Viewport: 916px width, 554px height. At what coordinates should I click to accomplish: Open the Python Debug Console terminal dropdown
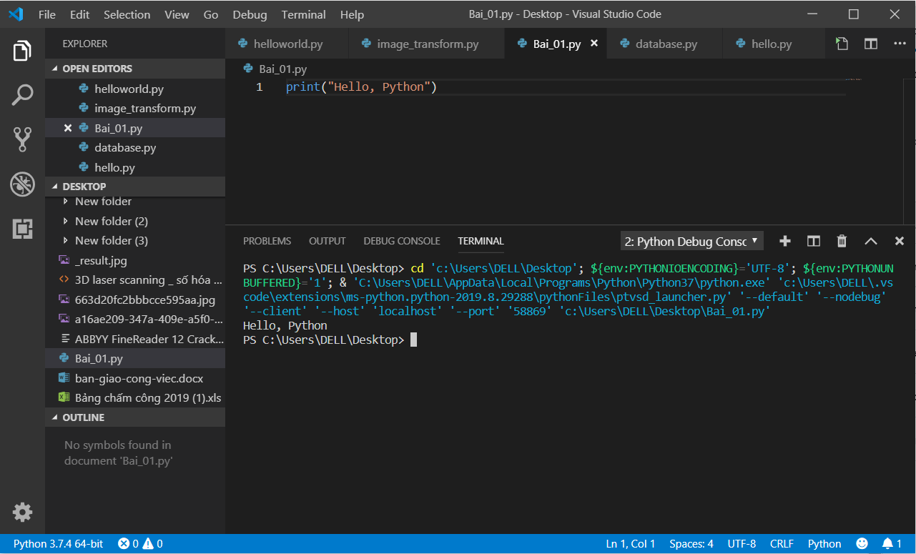[x=691, y=241]
